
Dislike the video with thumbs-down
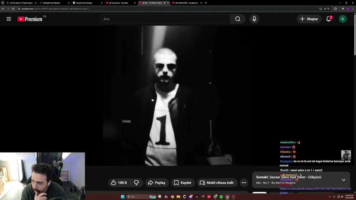click(x=137, y=182)
